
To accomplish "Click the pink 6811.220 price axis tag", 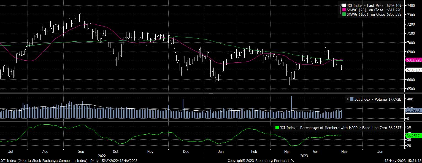I will coord(413,60).
